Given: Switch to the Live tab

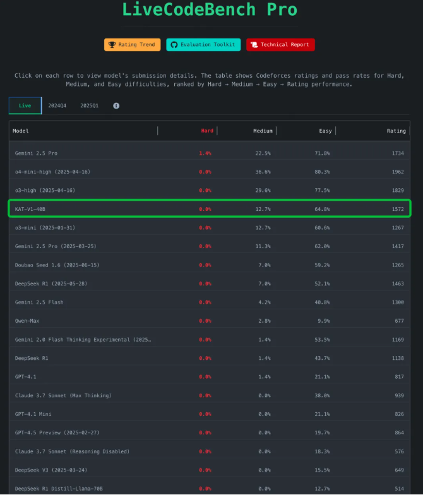Looking at the screenshot, I should click(25, 105).
